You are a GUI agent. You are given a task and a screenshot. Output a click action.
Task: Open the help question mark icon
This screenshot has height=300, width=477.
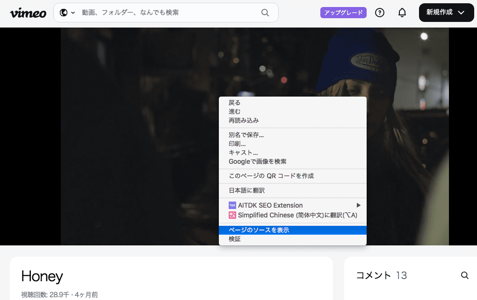click(380, 13)
